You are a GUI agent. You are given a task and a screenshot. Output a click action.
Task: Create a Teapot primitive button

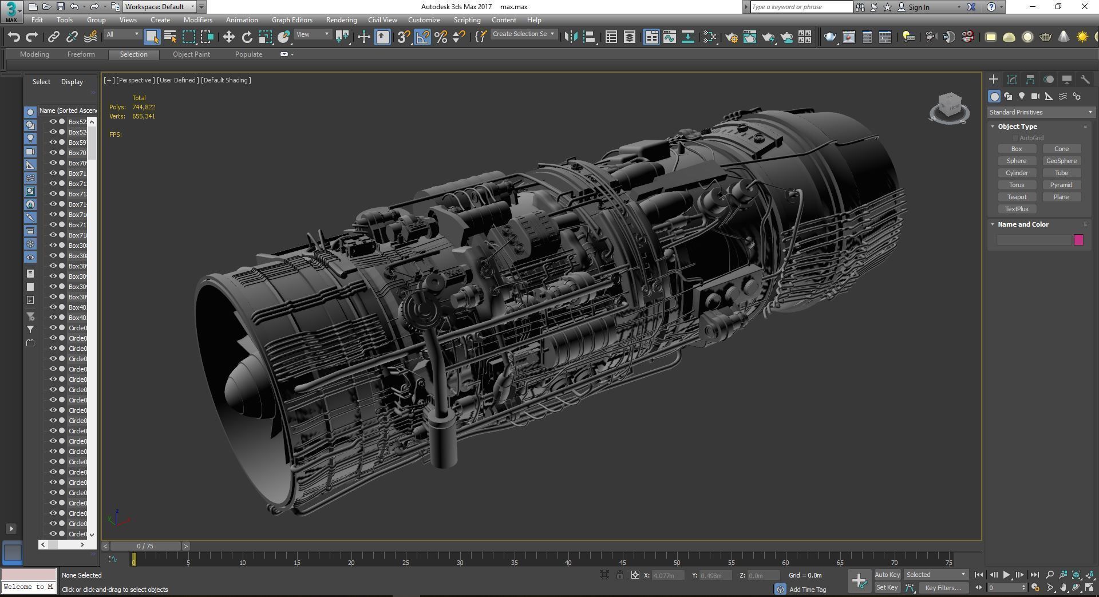pos(1017,197)
